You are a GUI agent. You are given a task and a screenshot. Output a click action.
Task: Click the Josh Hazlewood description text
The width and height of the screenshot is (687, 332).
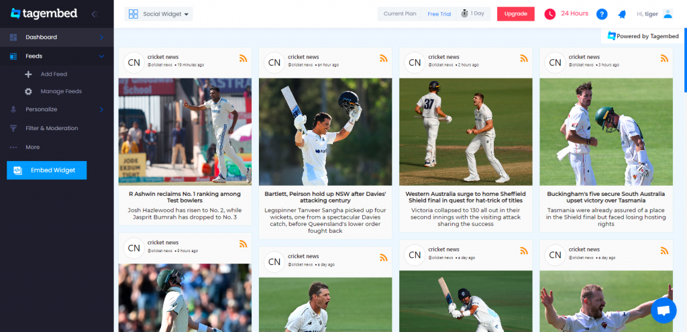185,214
